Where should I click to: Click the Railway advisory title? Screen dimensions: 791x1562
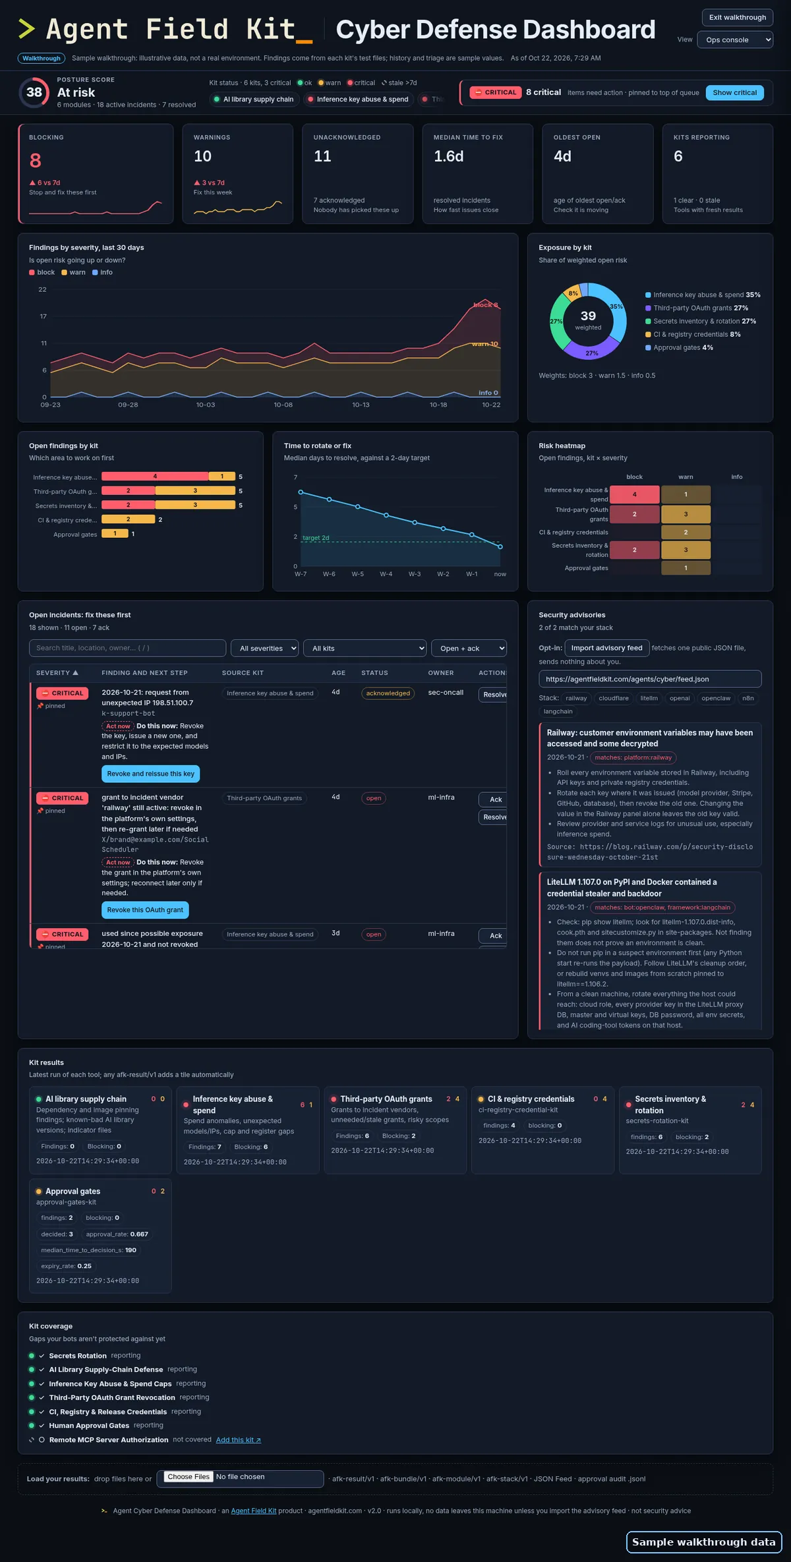click(x=650, y=738)
